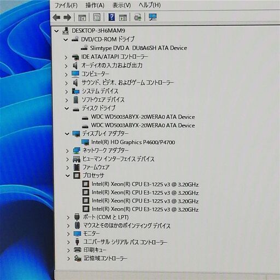
Task: Click the Intel HD Graphics P4600/P4700 adapter icon
Action: point(85,142)
